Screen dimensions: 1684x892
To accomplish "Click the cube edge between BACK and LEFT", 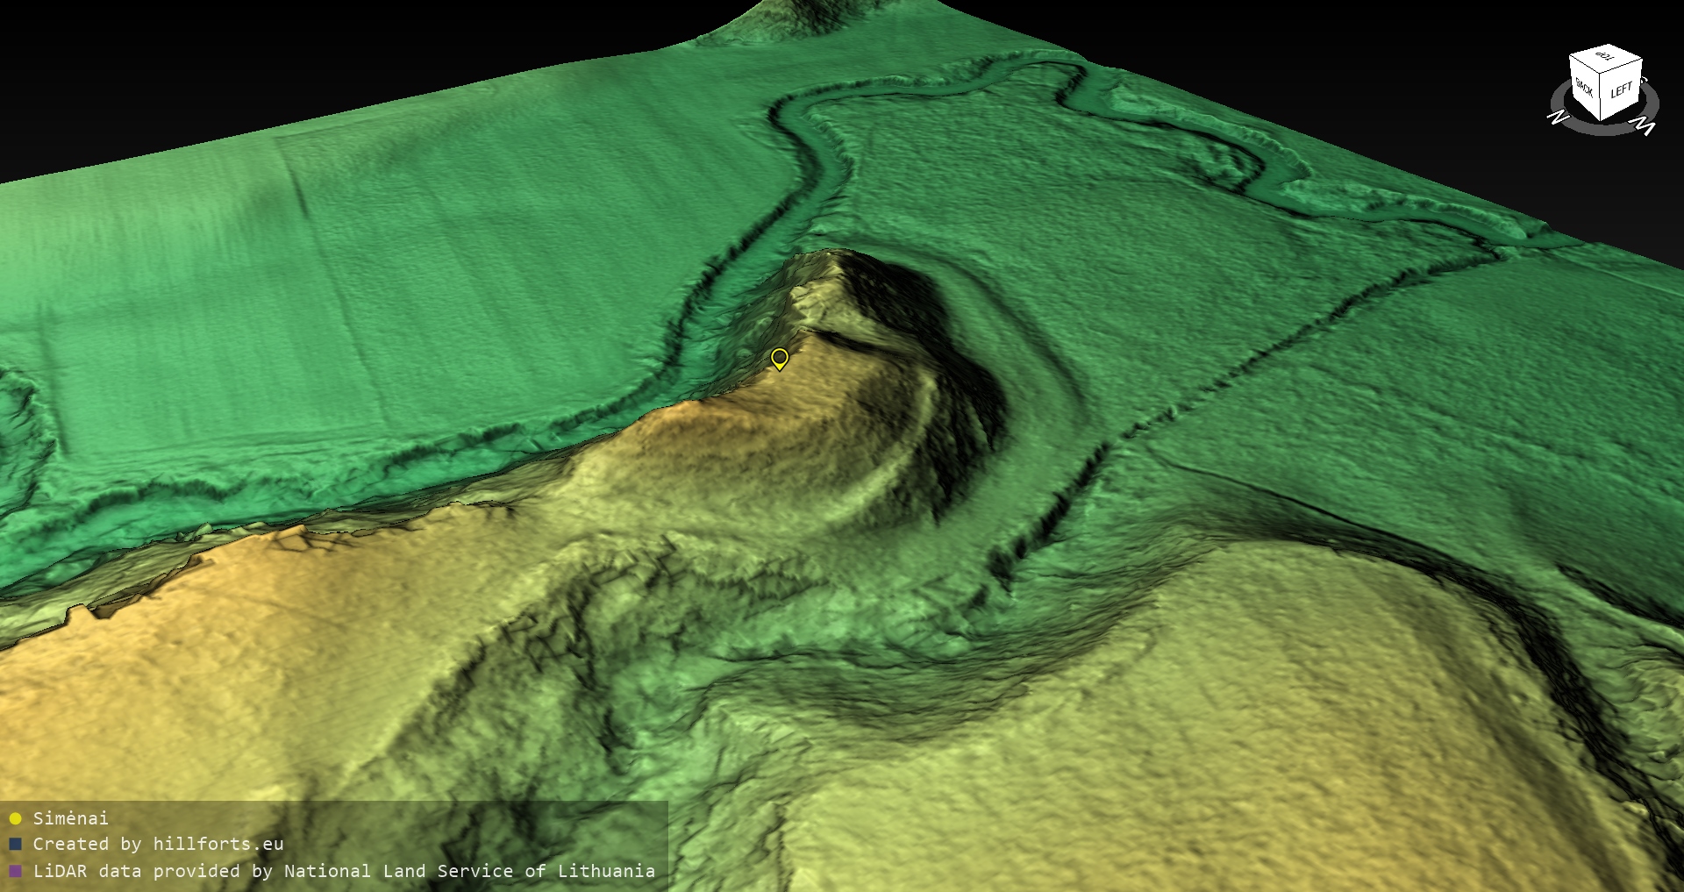I will click(1602, 96).
